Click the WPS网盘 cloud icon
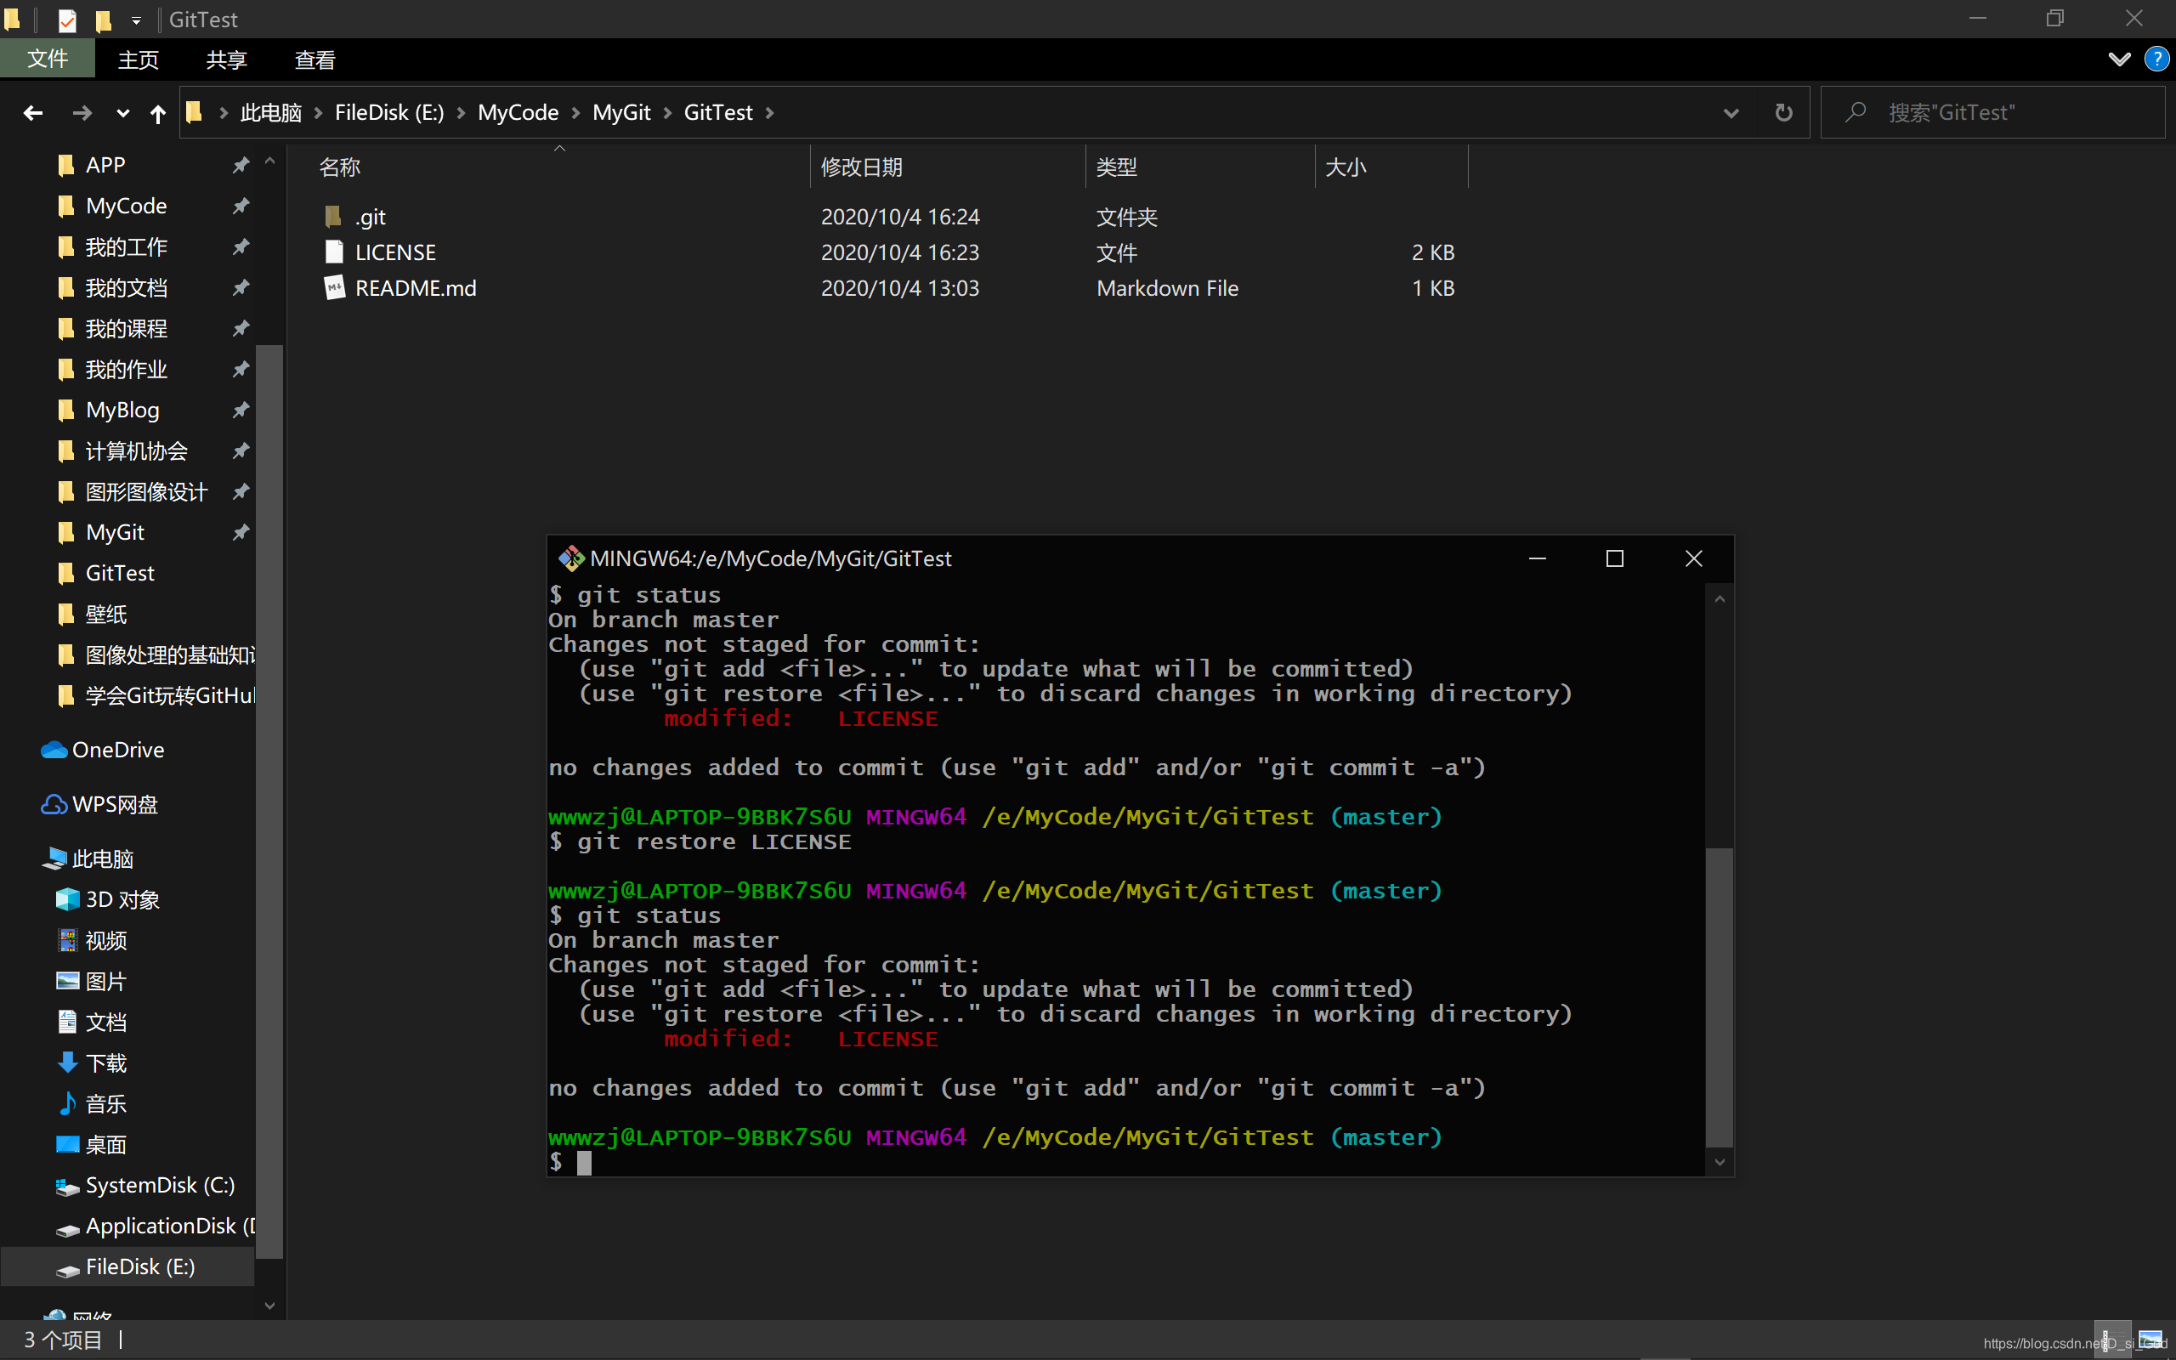 [x=54, y=804]
